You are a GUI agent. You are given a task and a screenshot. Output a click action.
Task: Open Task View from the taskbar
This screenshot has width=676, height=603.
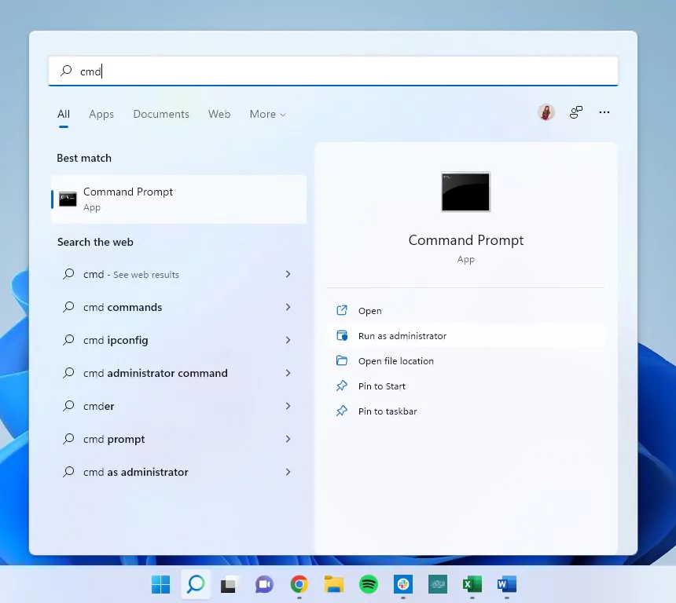click(x=228, y=584)
